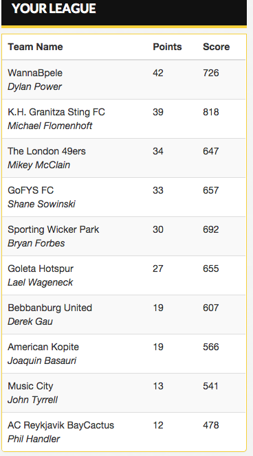Click the Points column header
253x456 pixels.
coord(167,47)
